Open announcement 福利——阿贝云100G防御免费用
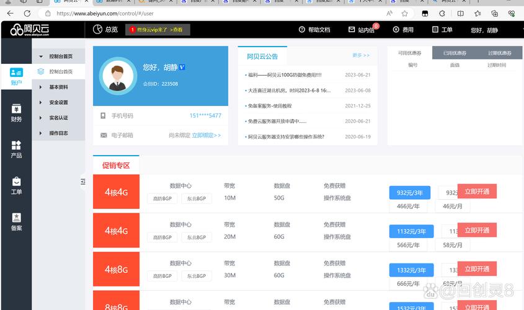The height and width of the screenshot is (310, 524). [x=285, y=75]
